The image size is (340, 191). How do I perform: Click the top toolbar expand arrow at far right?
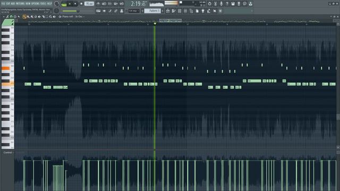251,11
